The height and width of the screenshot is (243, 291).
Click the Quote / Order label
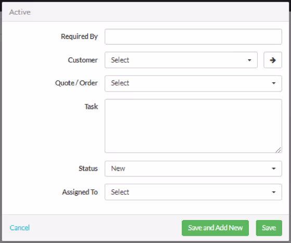[x=77, y=83]
